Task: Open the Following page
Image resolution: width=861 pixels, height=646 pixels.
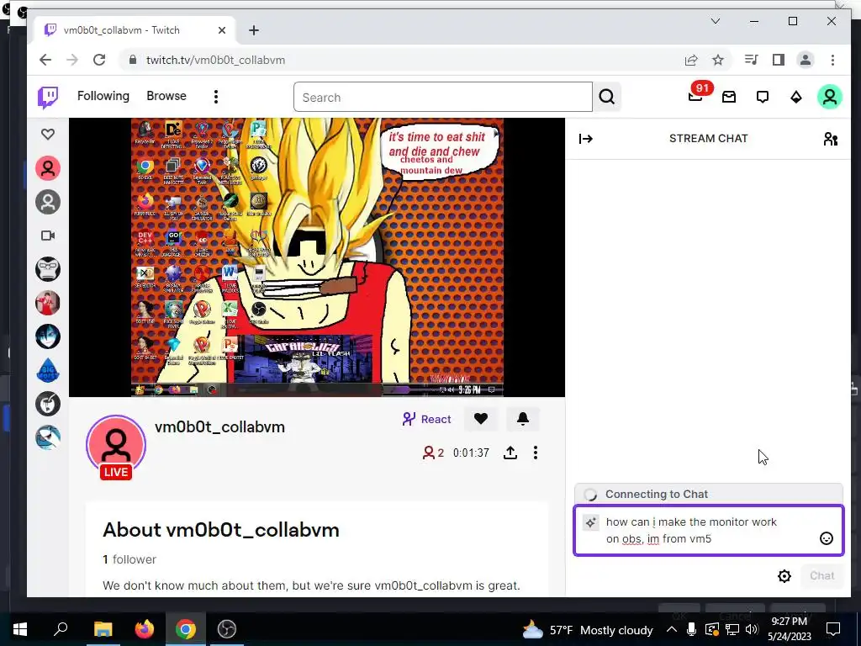Action: 103,96
